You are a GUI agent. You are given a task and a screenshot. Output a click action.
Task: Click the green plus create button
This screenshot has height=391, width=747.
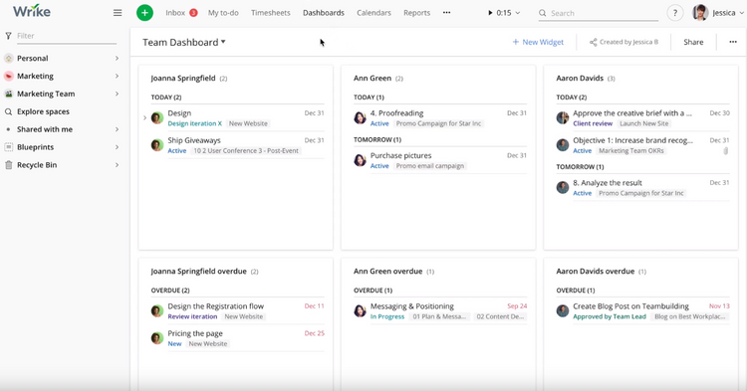(x=144, y=13)
